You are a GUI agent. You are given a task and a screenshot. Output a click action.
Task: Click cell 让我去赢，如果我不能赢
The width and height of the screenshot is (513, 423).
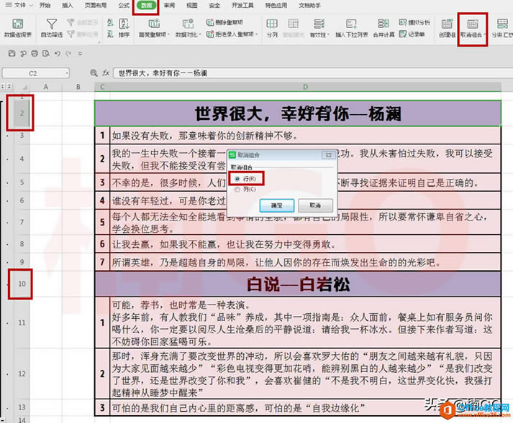(x=305, y=244)
